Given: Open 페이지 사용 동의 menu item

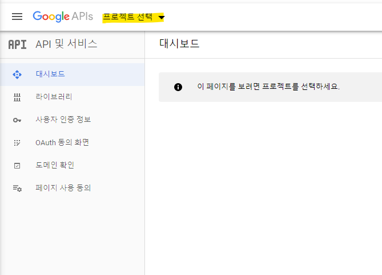Looking at the screenshot, I should 73,188.
